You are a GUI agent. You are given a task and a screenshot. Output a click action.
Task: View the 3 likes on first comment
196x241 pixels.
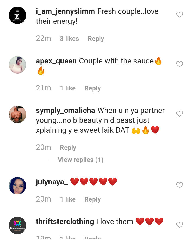tap(69, 39)
